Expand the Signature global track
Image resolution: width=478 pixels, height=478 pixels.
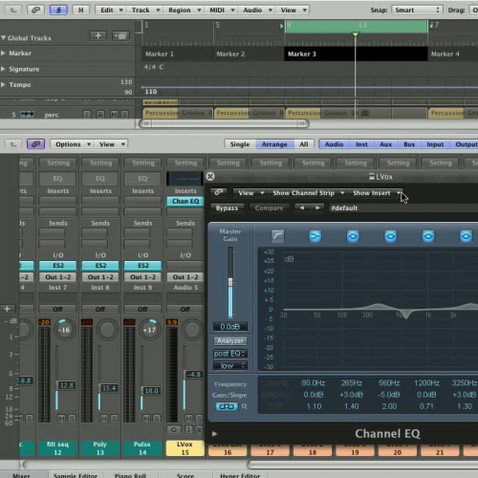pos(3,69)
